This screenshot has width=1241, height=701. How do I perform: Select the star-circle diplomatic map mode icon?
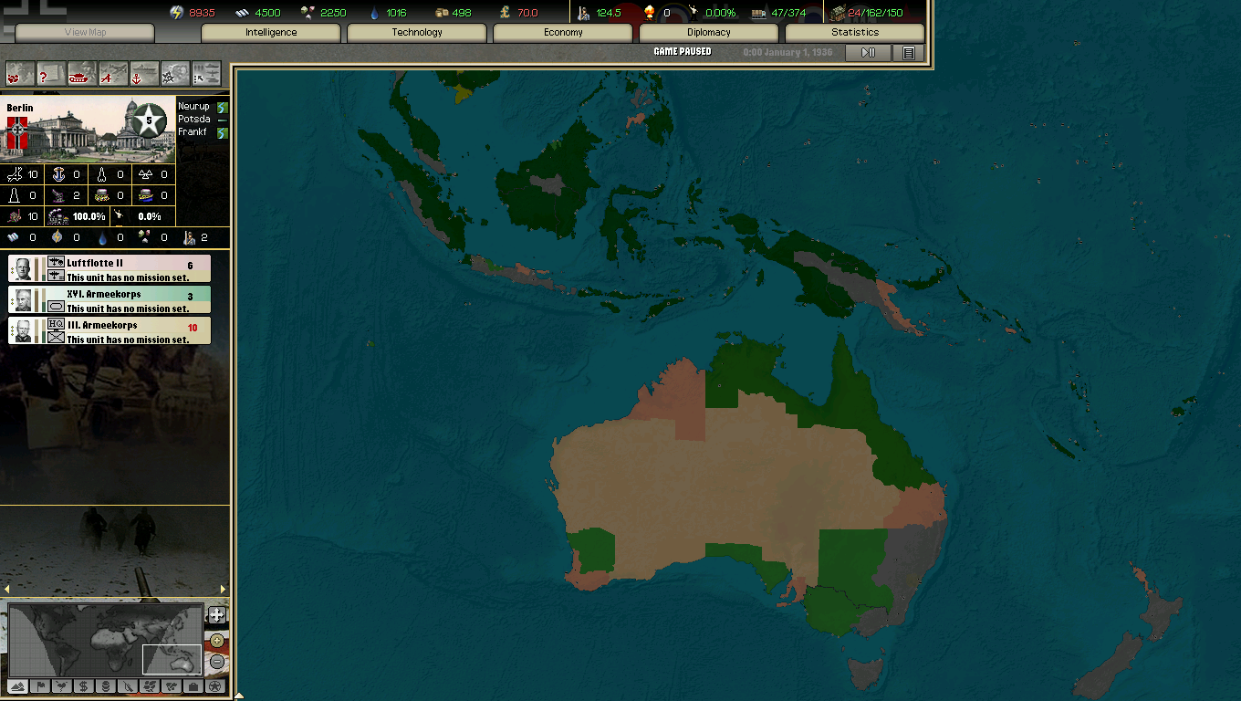[214, 685]
